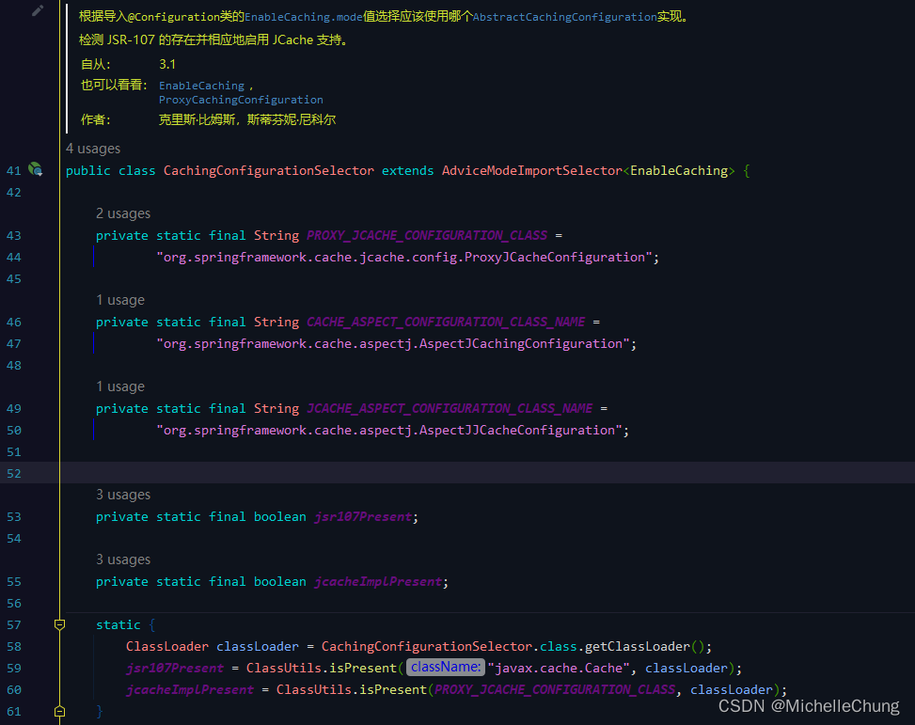
Task: Click '1 usage' above CACHE_ASPECT_CONFIGURATION_CLASS_NAME
Action: click(x=118, y=299)
